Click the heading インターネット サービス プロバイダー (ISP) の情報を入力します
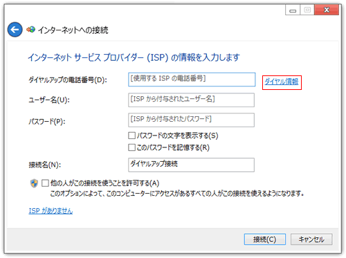 click(x=134, y=57)
